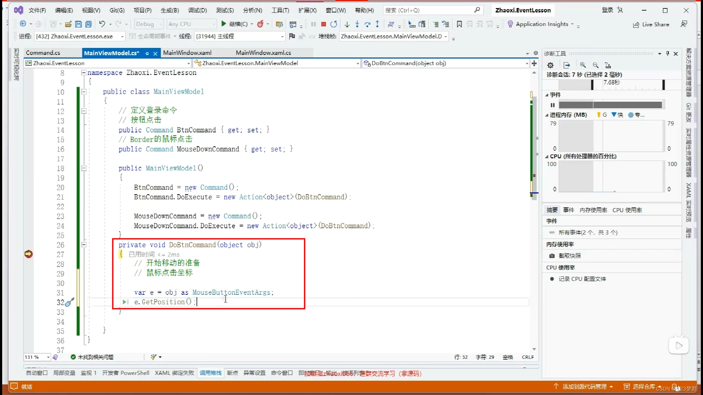Image resolution: width=703 pixels, height=395 pixels.
Task: Click the green Continue play icon
Action: pyautogui.click(x=224, y=24)
